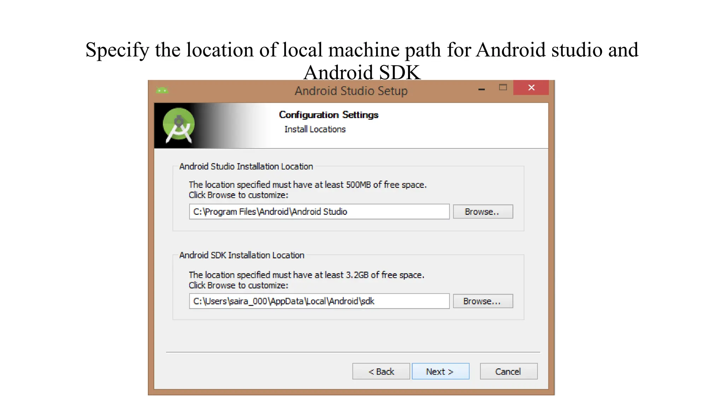The width and height of the screenshot is (724, 407).
Task: Click the slide heading about Android SDK path
Action: (x=362, y=61)
